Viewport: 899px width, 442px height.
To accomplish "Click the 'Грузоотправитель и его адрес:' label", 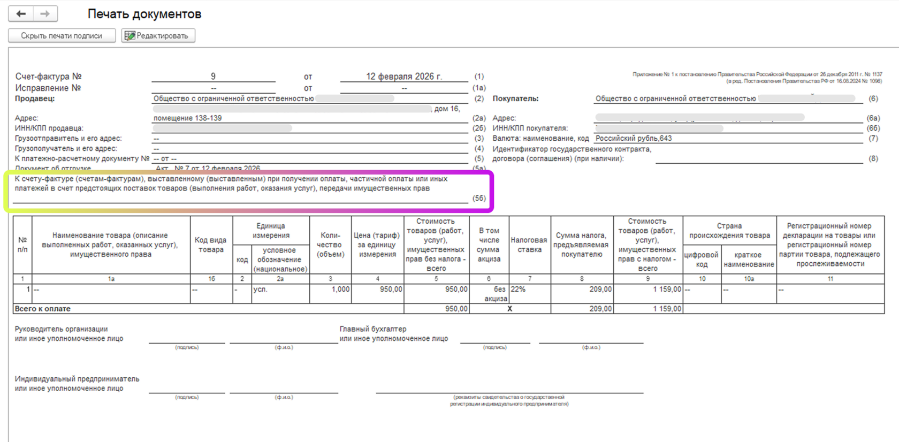I will (x=68, y=138).
